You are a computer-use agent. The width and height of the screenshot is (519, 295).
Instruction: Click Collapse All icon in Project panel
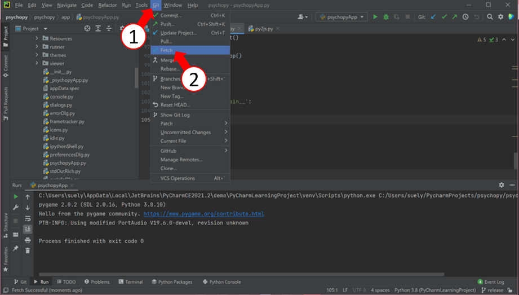click(x=109, y=29)
